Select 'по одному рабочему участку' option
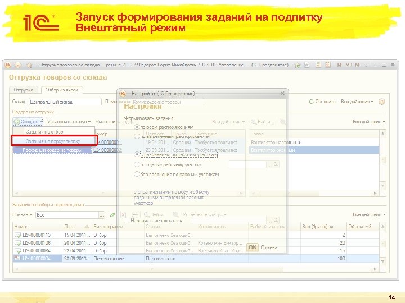This screenshot has width=405, height=303. tap(137, 164)
